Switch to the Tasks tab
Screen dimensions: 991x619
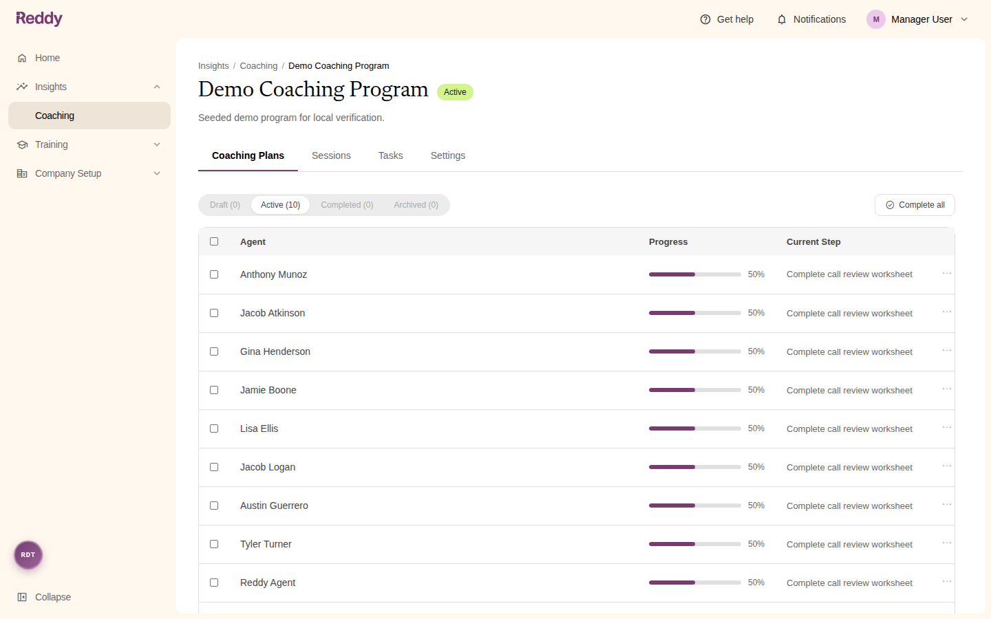[x=391, y=155]
